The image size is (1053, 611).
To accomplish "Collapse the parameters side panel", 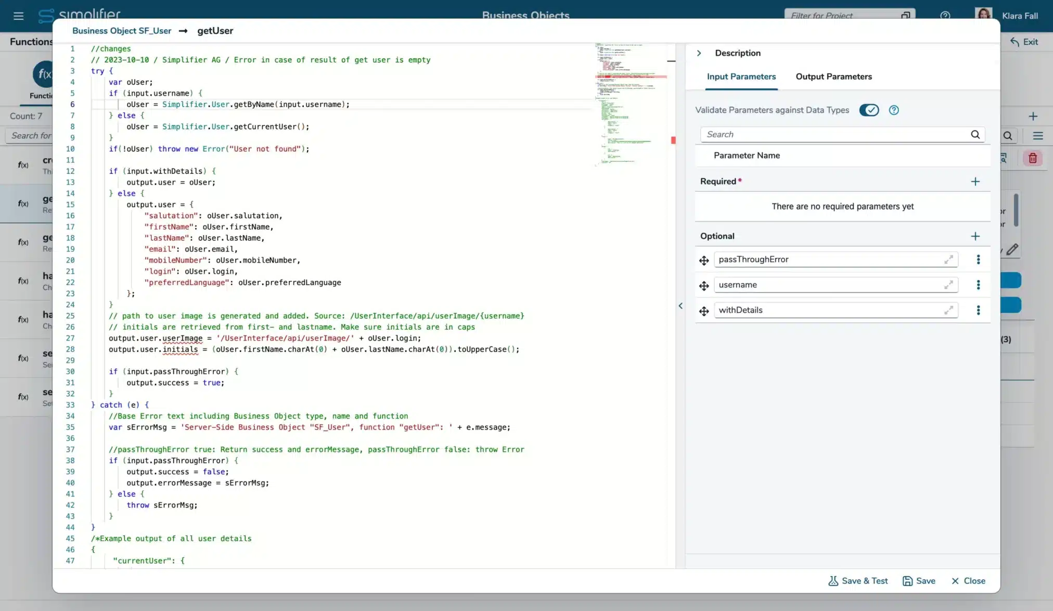I will tap(680, 306).
